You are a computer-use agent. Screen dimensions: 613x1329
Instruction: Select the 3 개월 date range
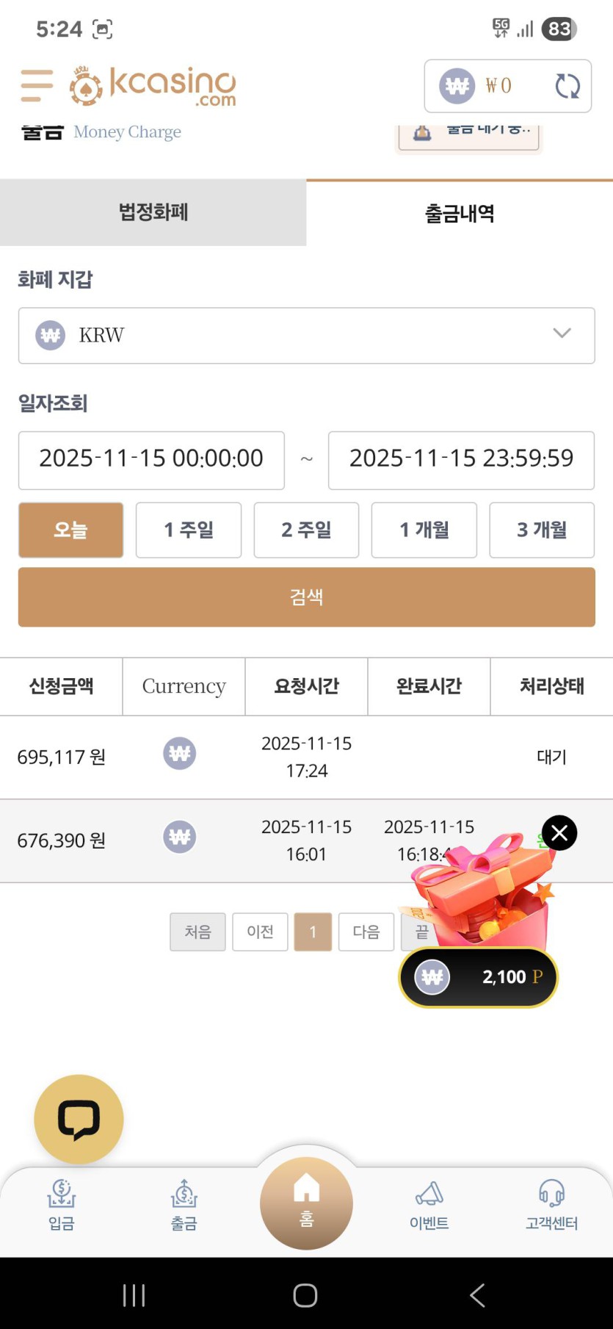coord(542,530)
